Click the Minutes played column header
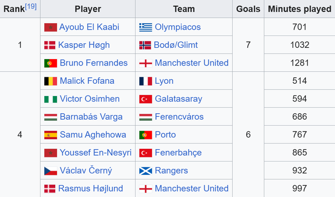 (300, 9)
